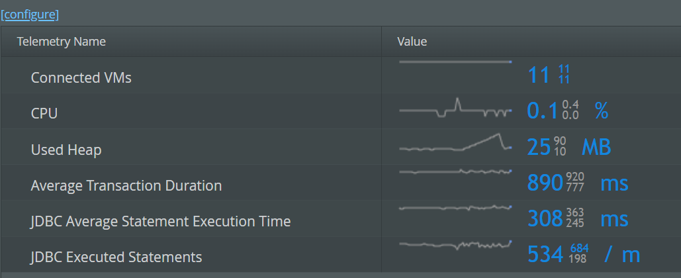
Task: Click the JDBC Execution Time sparkline
Action: (x=455, y=208)
